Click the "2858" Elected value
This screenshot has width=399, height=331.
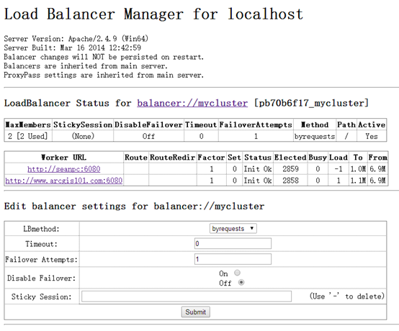290,181
